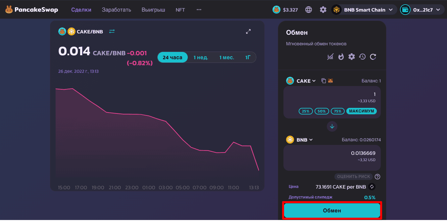The image size is (447, 221).
Task: Expand the chart to fullscreen
Action: pos(248,31)
